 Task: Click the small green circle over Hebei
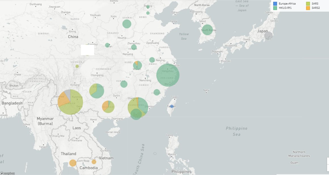[148, 13]
